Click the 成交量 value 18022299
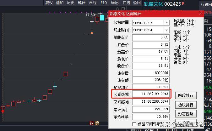 151,73
